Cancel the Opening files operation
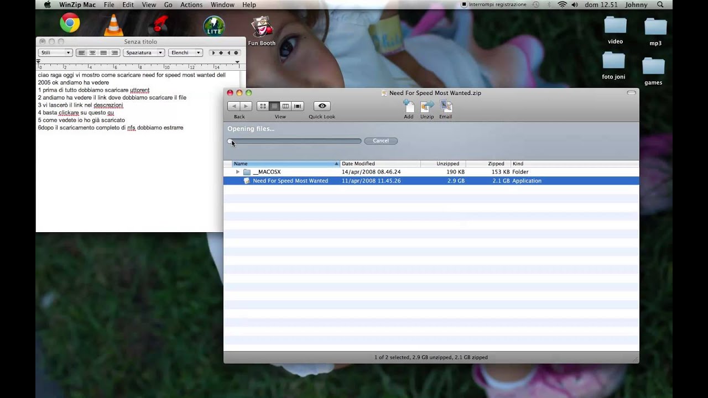708x398 pixels. (x=381, y=141)
